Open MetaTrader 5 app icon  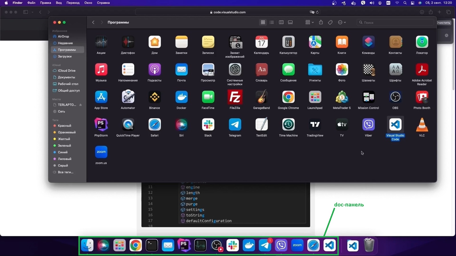(342, 97)
